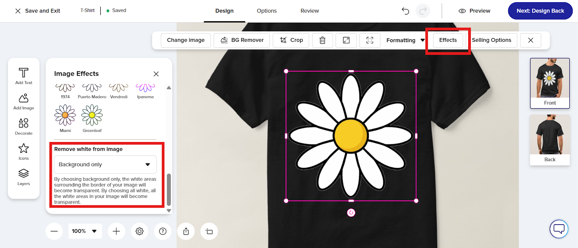This screenshot has width=578, height=248.
Task: Open the Layers panel
Action: (x=23, y=177)
